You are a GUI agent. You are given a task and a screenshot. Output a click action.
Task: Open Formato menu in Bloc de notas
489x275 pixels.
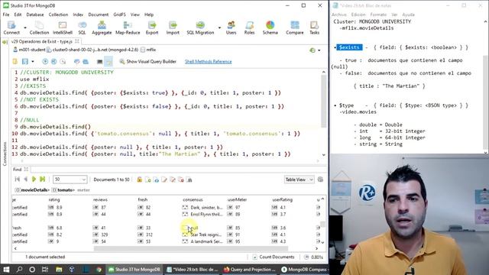pyautogui.click(x=378, y=15)
